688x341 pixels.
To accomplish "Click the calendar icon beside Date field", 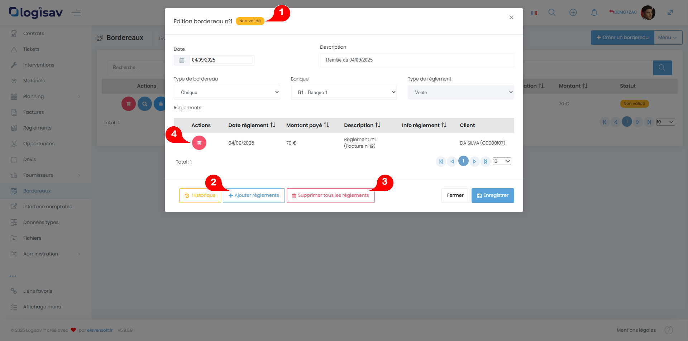I will (x=182, y=60).
